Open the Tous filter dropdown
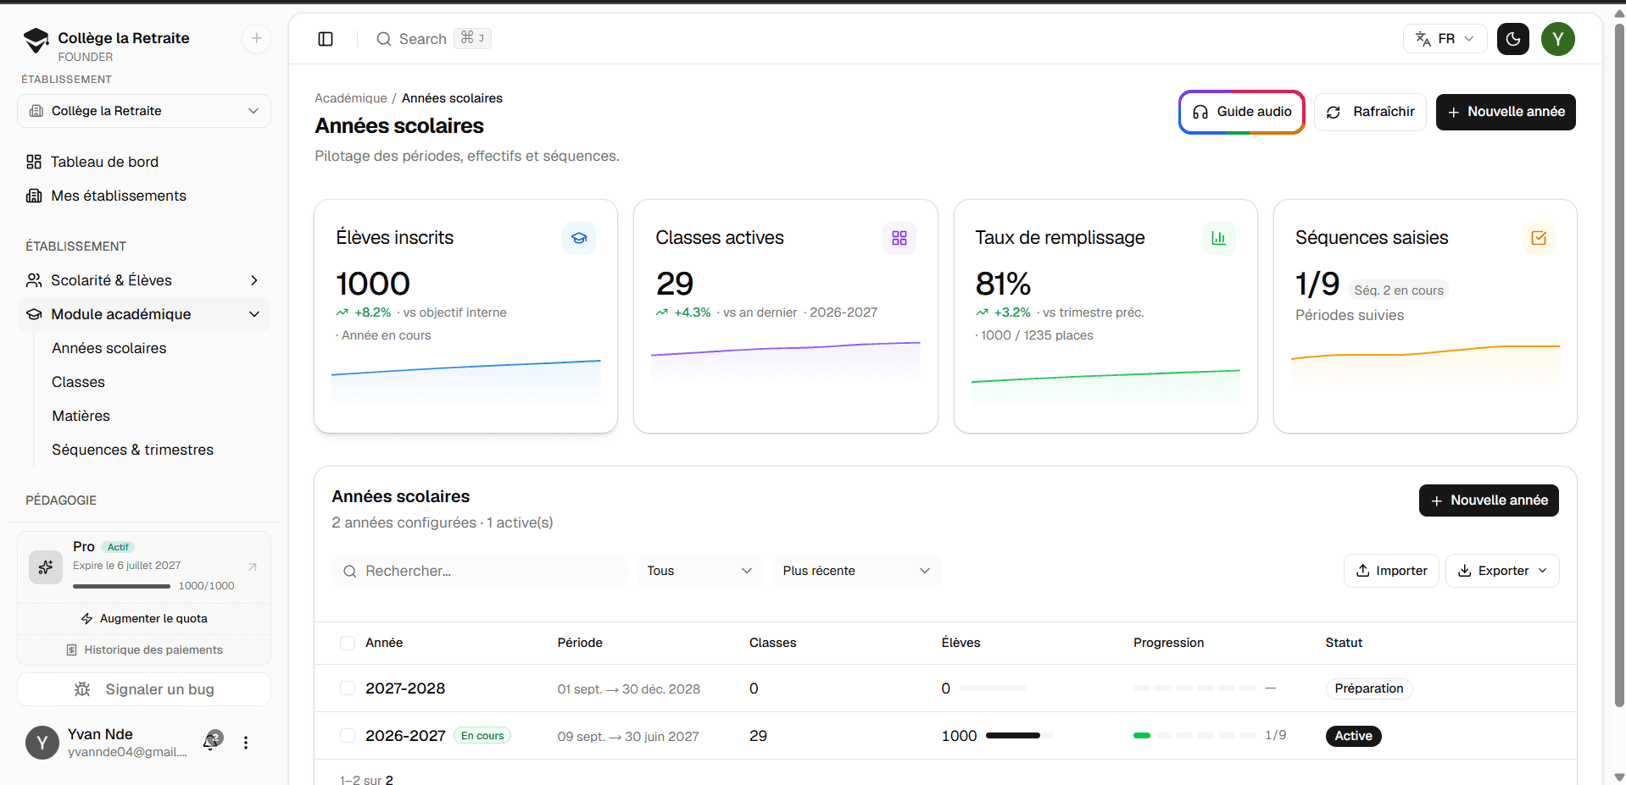 point(699,571)
